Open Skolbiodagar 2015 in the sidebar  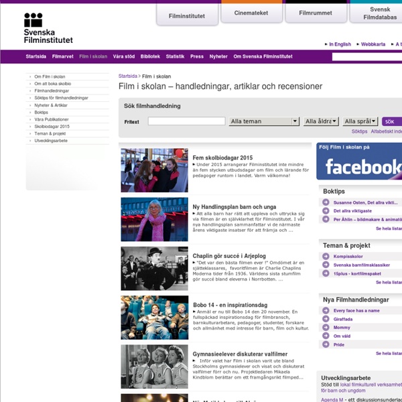[x=52, y=127]
